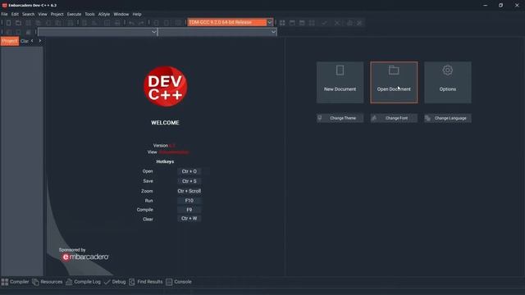Image resolution: width=525 pixels, height=295 pixels.
Task: Open the Help menu
Action: (137, 14)
